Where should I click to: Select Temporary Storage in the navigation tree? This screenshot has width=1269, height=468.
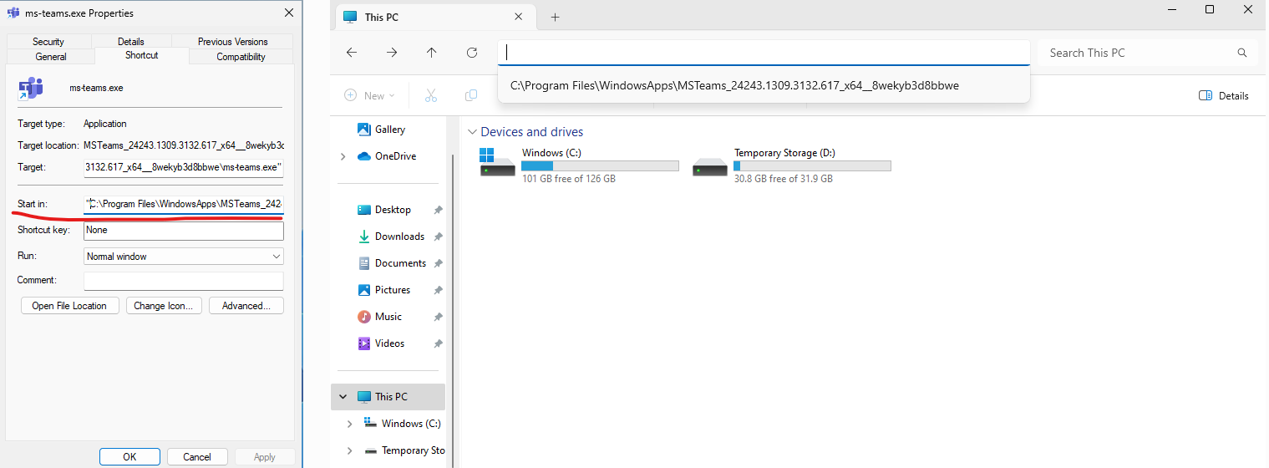pyautogui.click(x=404, y=450)
